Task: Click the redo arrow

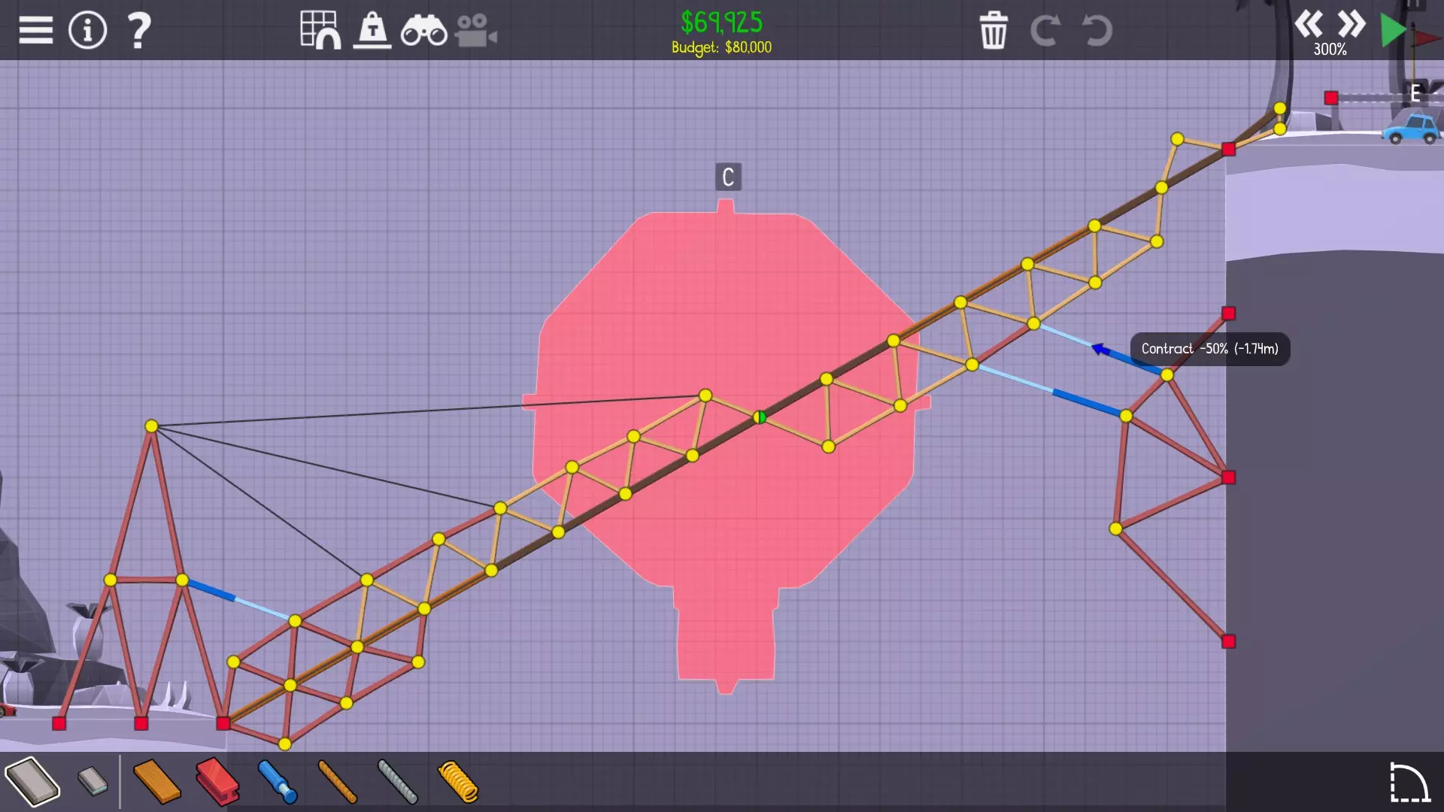Action: (x=1045, y=31)
